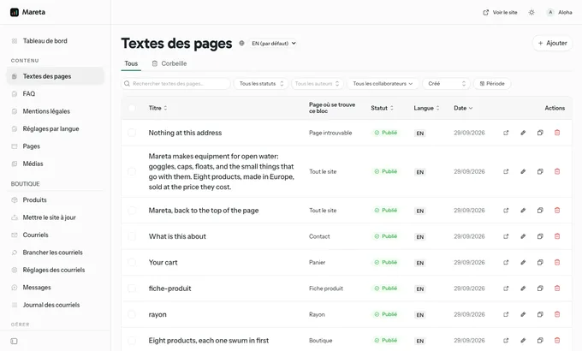Edit the 'Your cart' entry with pencil icon
The height and width of the screenshot is (351, 582).
pos(523,262)
